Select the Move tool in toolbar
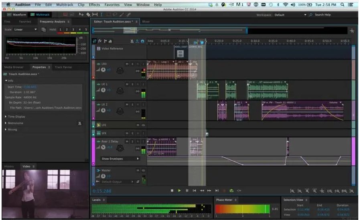 coord(81,14)
